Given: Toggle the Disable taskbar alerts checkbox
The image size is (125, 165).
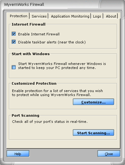Looking at the screenshot, I should click(x=14, y=42).
